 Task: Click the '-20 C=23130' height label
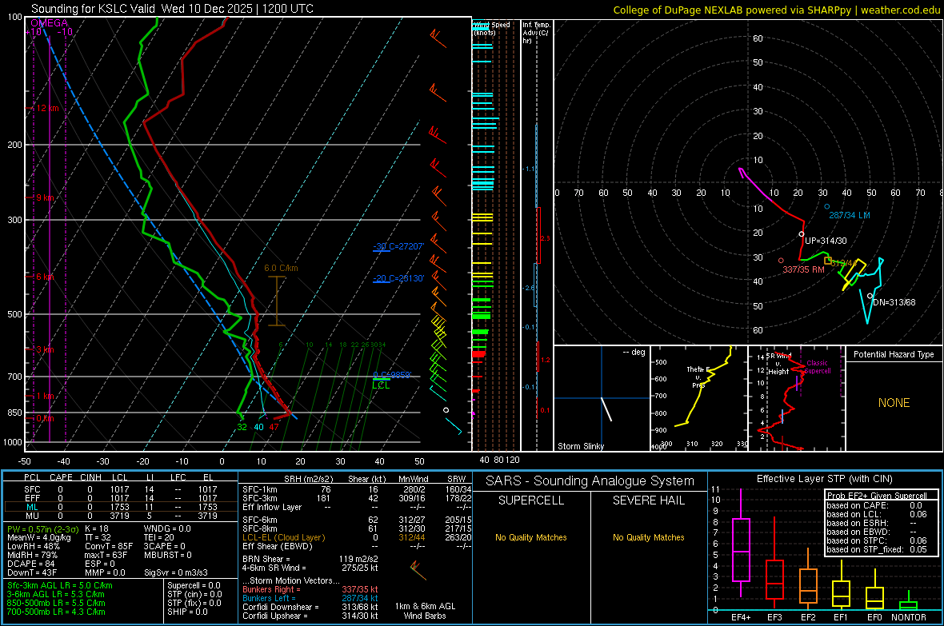point(398,278)
